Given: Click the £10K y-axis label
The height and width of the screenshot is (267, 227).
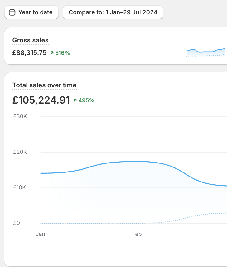Looking at the screenshot, I should click(20, 187).
